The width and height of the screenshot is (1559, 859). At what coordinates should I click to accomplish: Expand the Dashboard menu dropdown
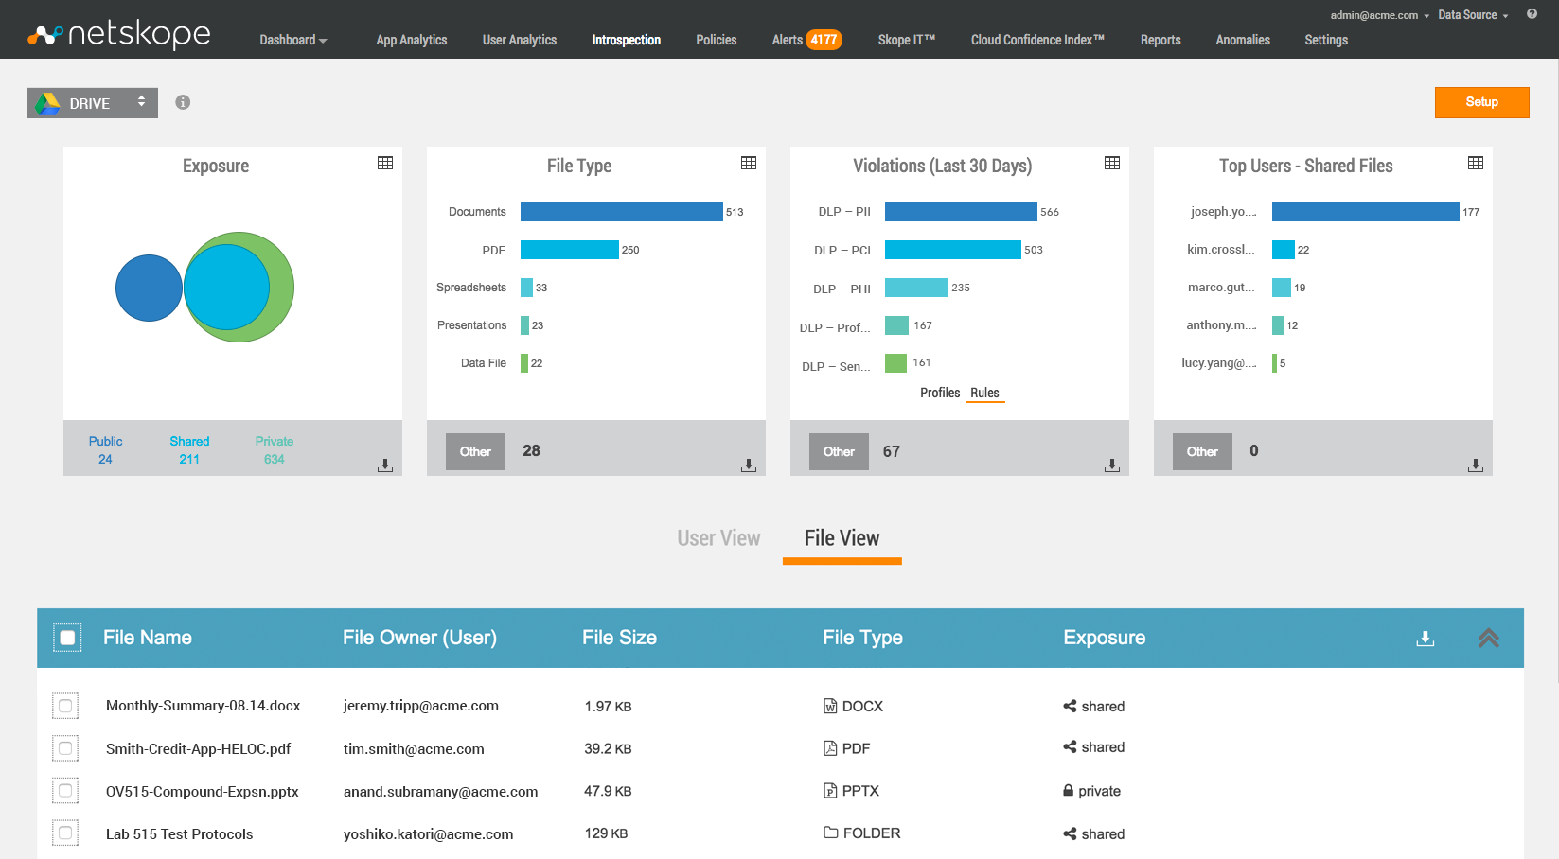click(x=292, y=40)
